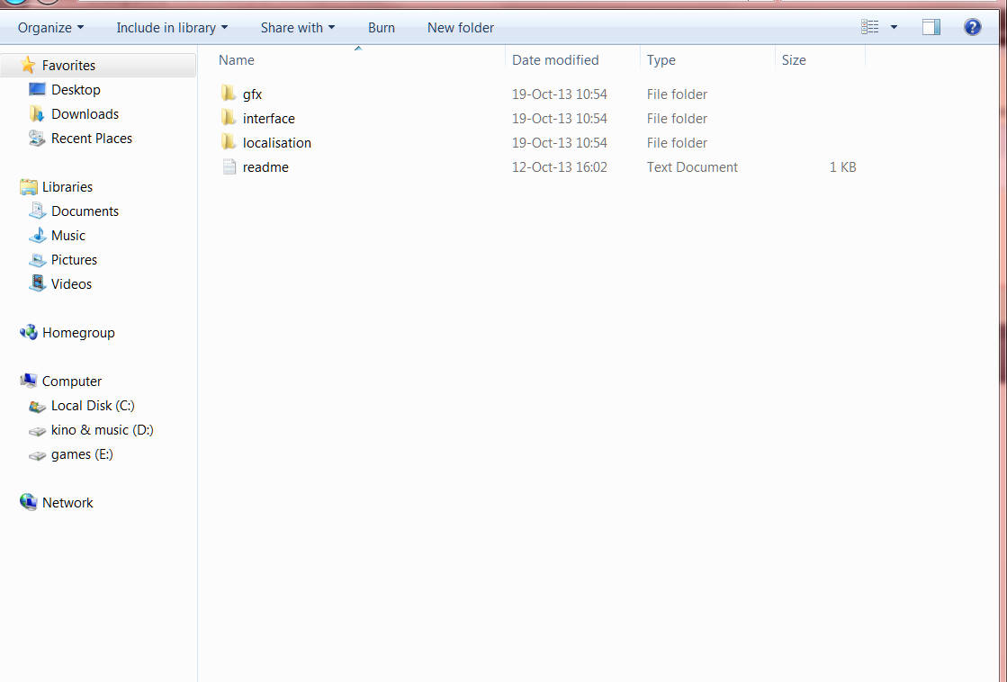Click the Computer icon
1007x682 pixels.
[x=28, y=381]
